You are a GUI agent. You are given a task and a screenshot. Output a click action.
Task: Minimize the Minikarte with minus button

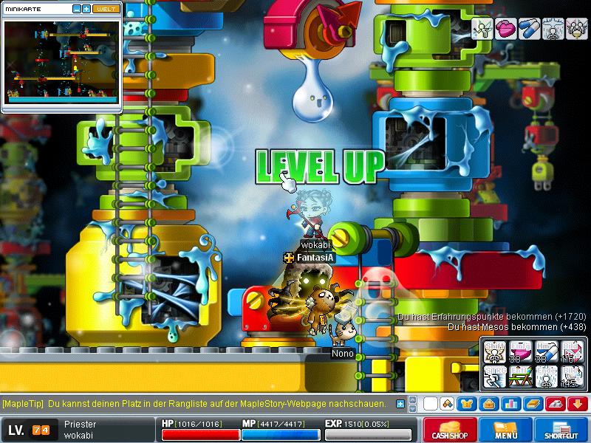pyautogui.click(x=77, y=9)
